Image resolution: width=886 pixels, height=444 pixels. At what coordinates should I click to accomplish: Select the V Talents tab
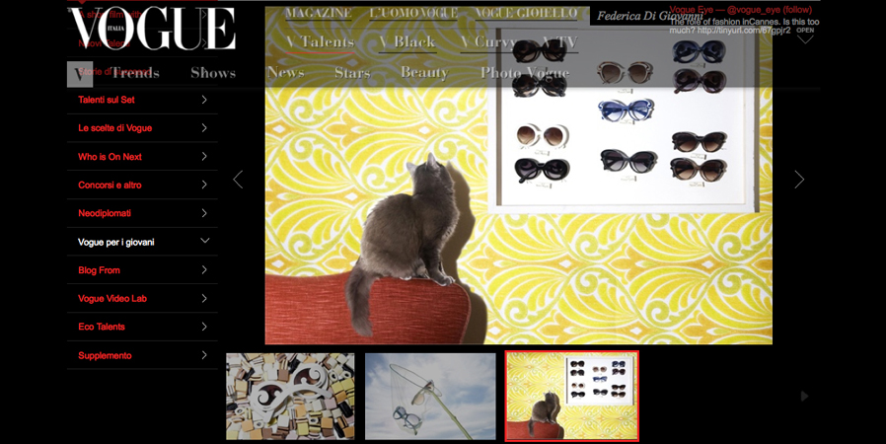[x=321, y=41]
